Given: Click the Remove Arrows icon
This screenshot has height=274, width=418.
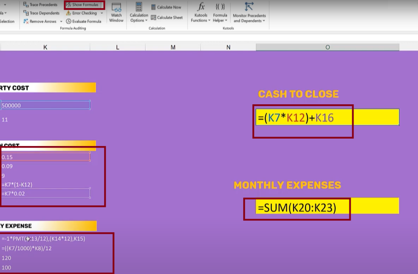Looking at the screenshot, I should pyautogui.click(x=26, y=21).
